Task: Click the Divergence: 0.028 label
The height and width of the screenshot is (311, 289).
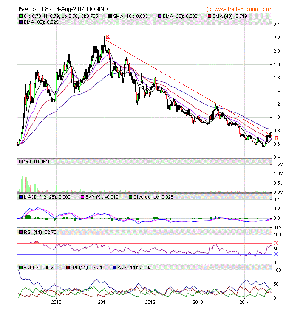Action: point(153,197)
